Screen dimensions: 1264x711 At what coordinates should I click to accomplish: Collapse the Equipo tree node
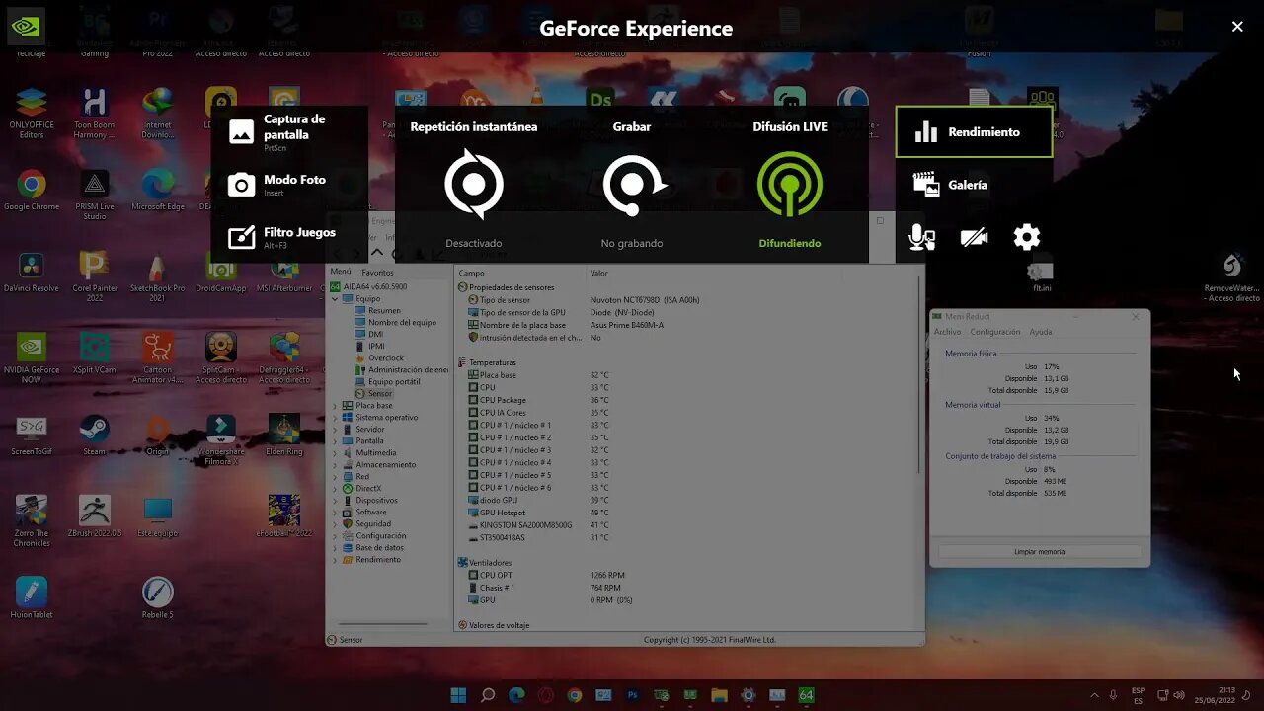[335, 298]
